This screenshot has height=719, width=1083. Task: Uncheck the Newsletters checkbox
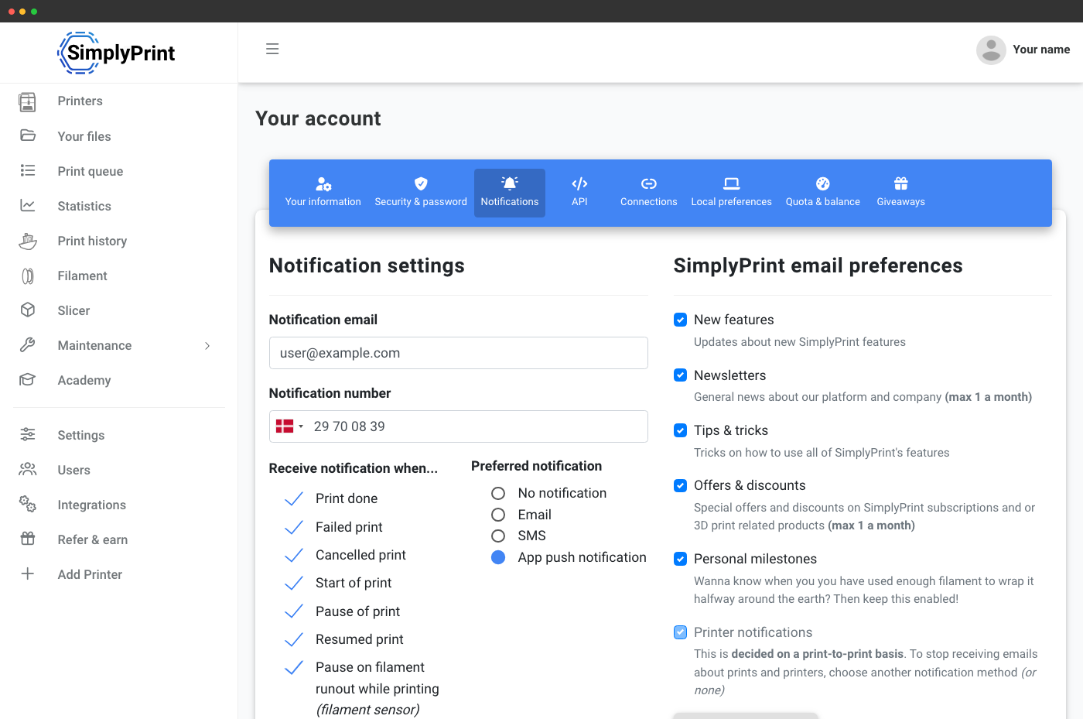(x=681, y=375)
